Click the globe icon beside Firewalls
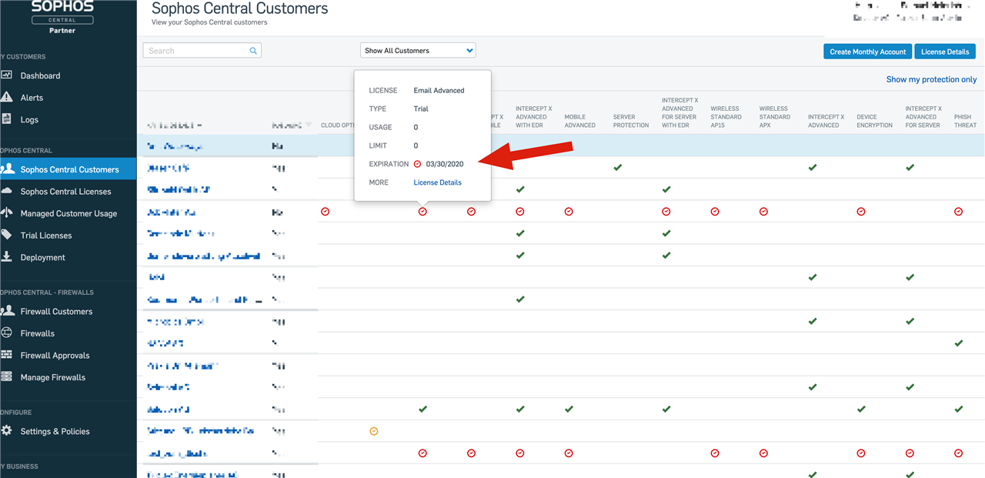985x478 pixels. [7, 333]
